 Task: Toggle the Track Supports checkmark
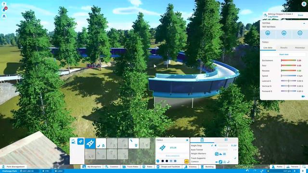(x=235, y=158)
